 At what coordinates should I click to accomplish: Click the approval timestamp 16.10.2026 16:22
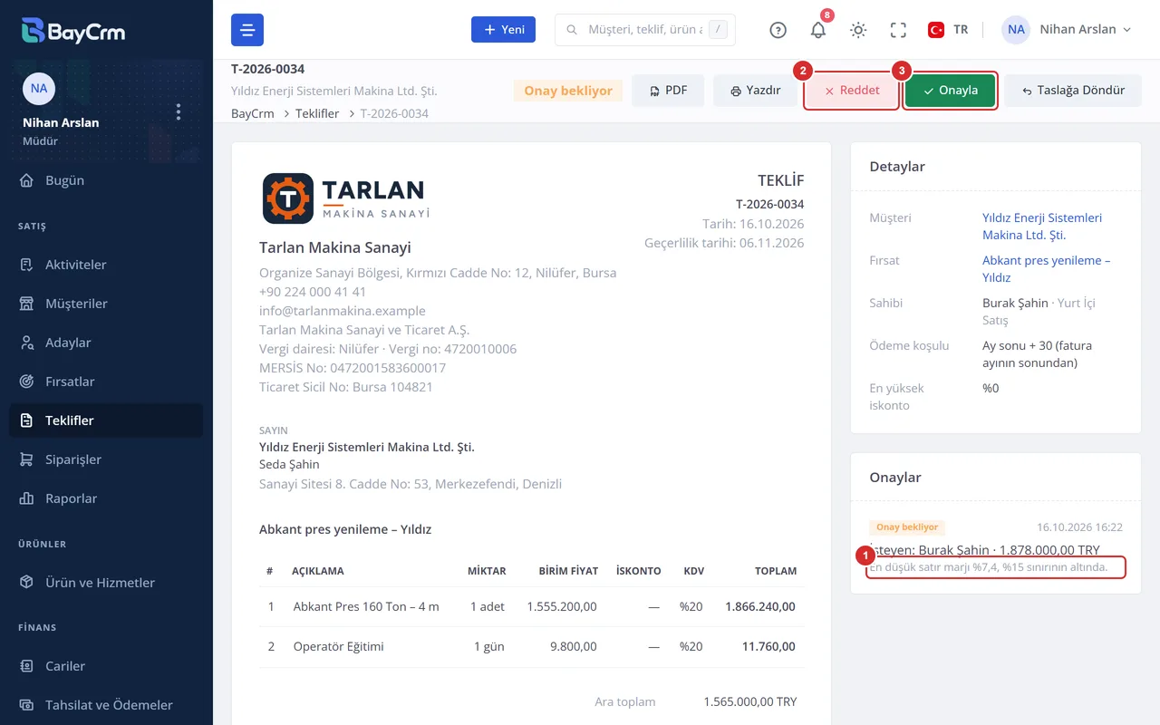1079,527
